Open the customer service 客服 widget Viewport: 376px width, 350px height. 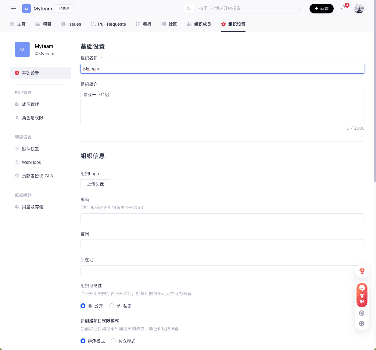pos(362,295)
